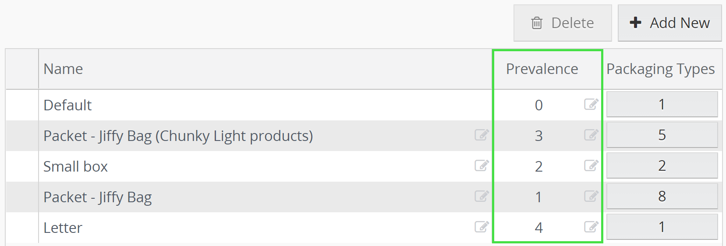Click the Packaging Types column header
This screenshot has height=246, width=726.
pyautogui.click(x=660, y=69)
